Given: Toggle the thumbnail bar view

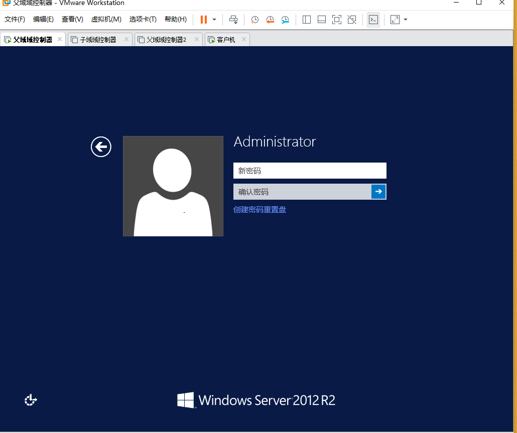Looking at the screenshot, I should tap(321, 20).
